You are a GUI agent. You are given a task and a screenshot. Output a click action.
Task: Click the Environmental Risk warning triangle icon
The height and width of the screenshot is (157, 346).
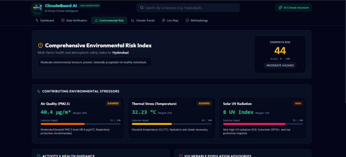96,21
